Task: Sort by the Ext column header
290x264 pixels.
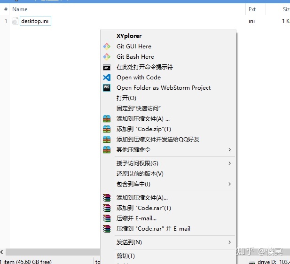Action: click(256, 9)
